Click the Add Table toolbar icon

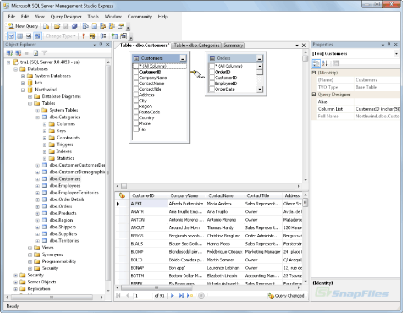pyautogui.click(x=114, y=36)
